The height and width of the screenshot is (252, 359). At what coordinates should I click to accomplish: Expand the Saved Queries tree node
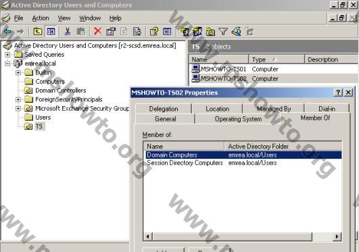pos(7,55)
